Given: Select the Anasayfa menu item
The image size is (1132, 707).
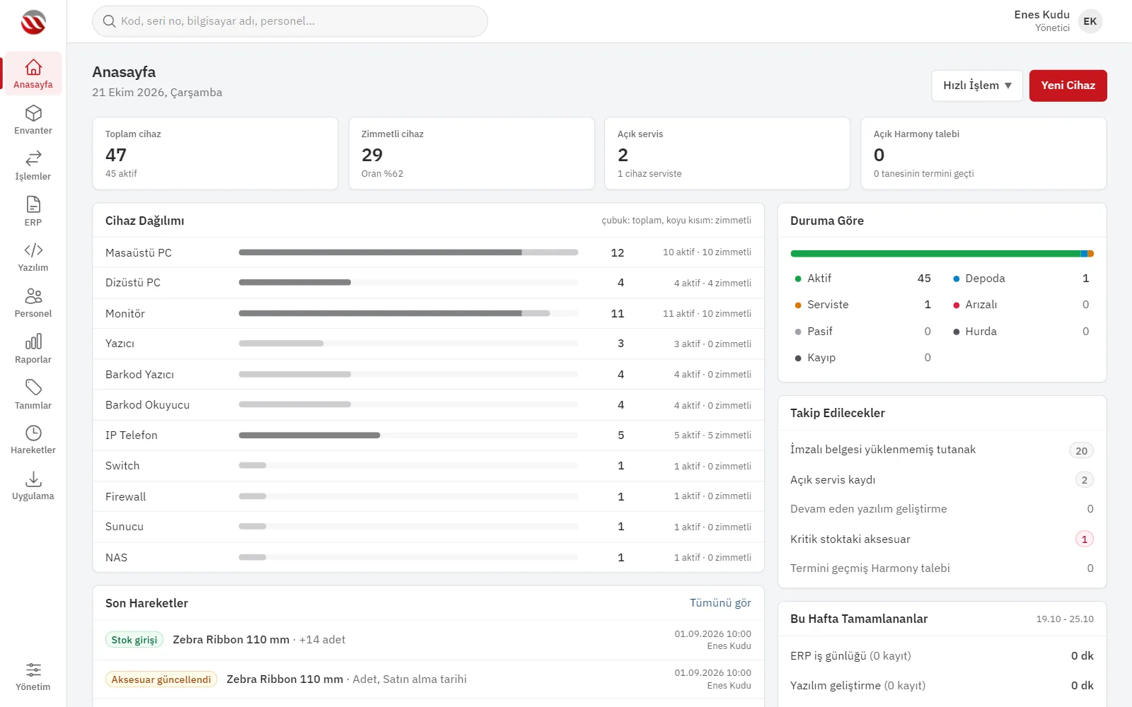Looking at the screenshot, I should [33, 74].
